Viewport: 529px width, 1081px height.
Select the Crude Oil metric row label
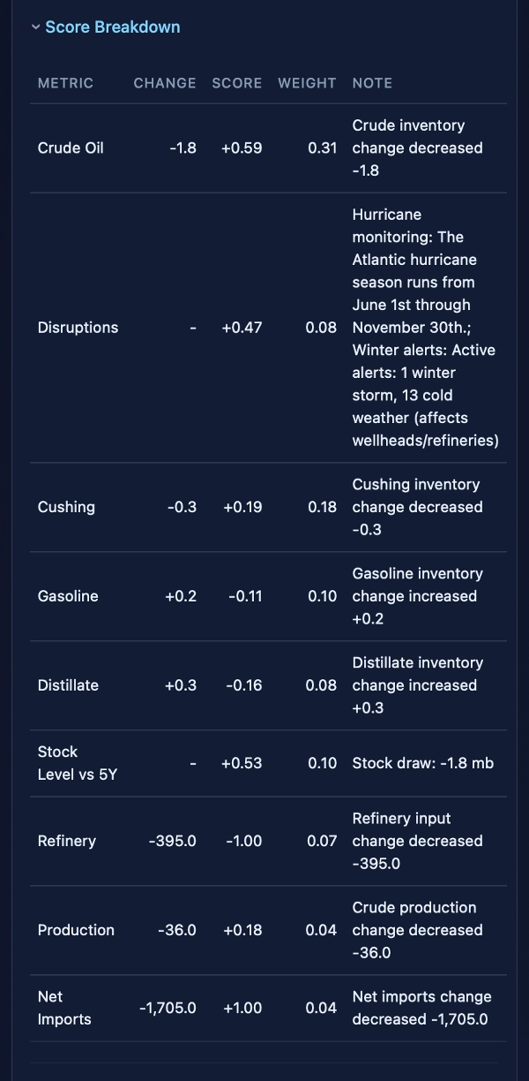[71, 148]
